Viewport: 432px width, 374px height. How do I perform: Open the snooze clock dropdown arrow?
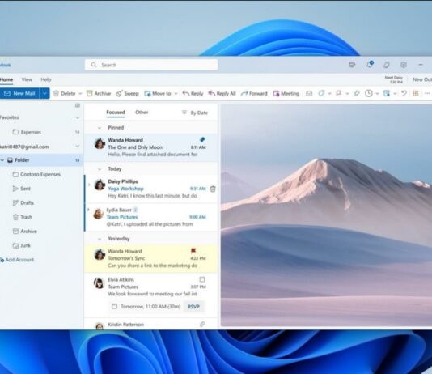(x=377, y=94)
